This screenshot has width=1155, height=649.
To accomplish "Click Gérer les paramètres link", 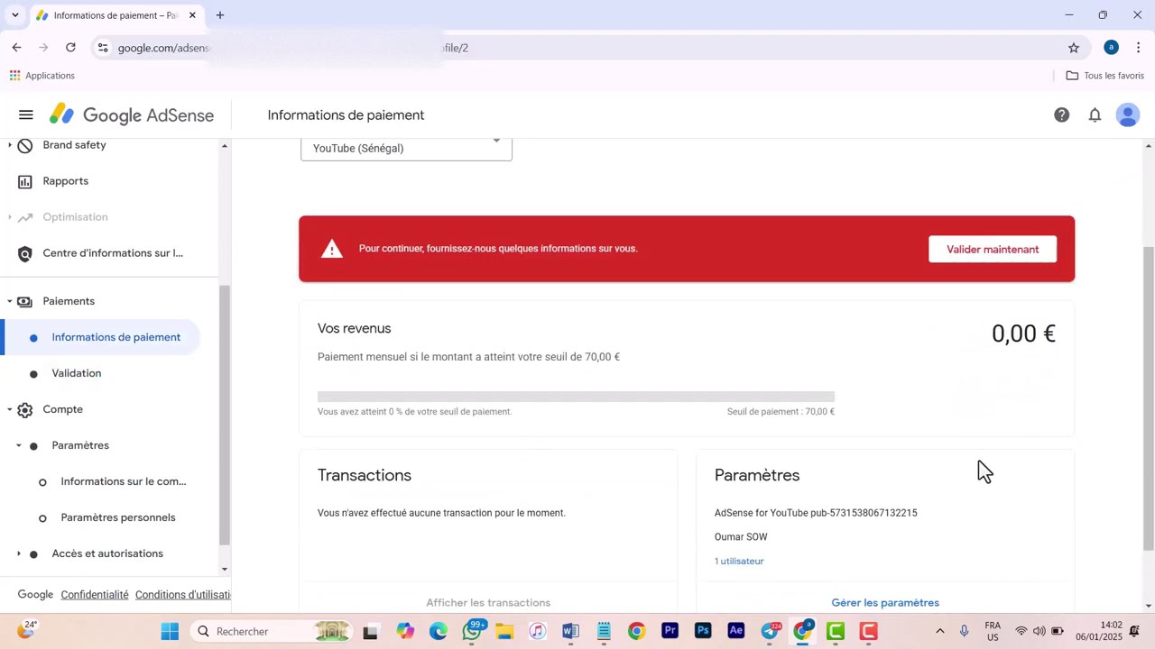I will [885, 602].
